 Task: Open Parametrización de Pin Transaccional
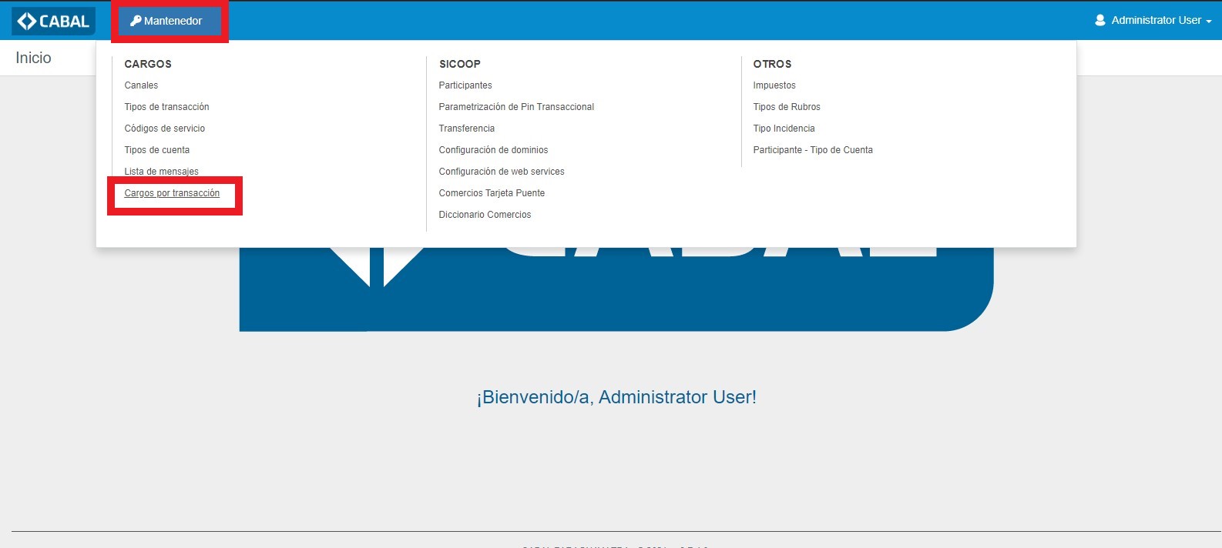click(516, 107)
